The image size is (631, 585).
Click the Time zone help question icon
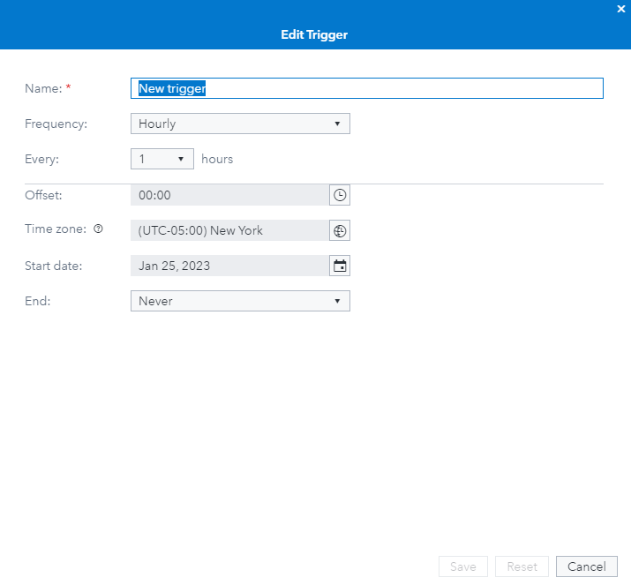pyautogui.click(x=98, y=229)
